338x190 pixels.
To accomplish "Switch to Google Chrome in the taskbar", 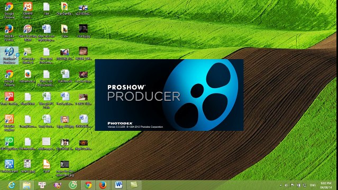I will click(x=88, y=185).
